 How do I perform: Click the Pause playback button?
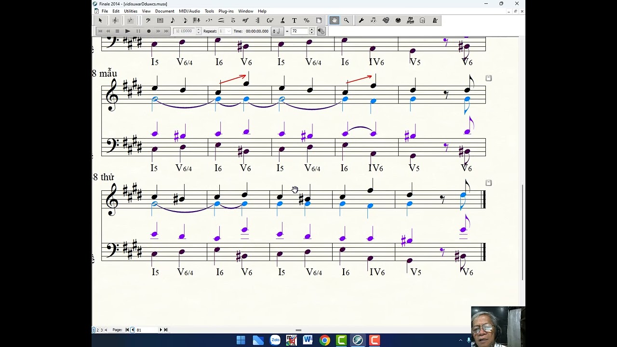click(x=138, y=31)
